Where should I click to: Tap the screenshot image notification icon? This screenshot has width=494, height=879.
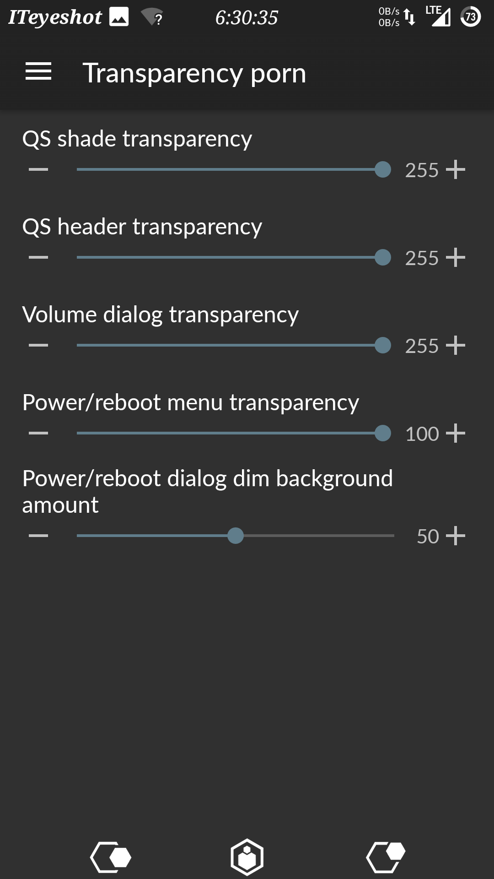[119, 17]
